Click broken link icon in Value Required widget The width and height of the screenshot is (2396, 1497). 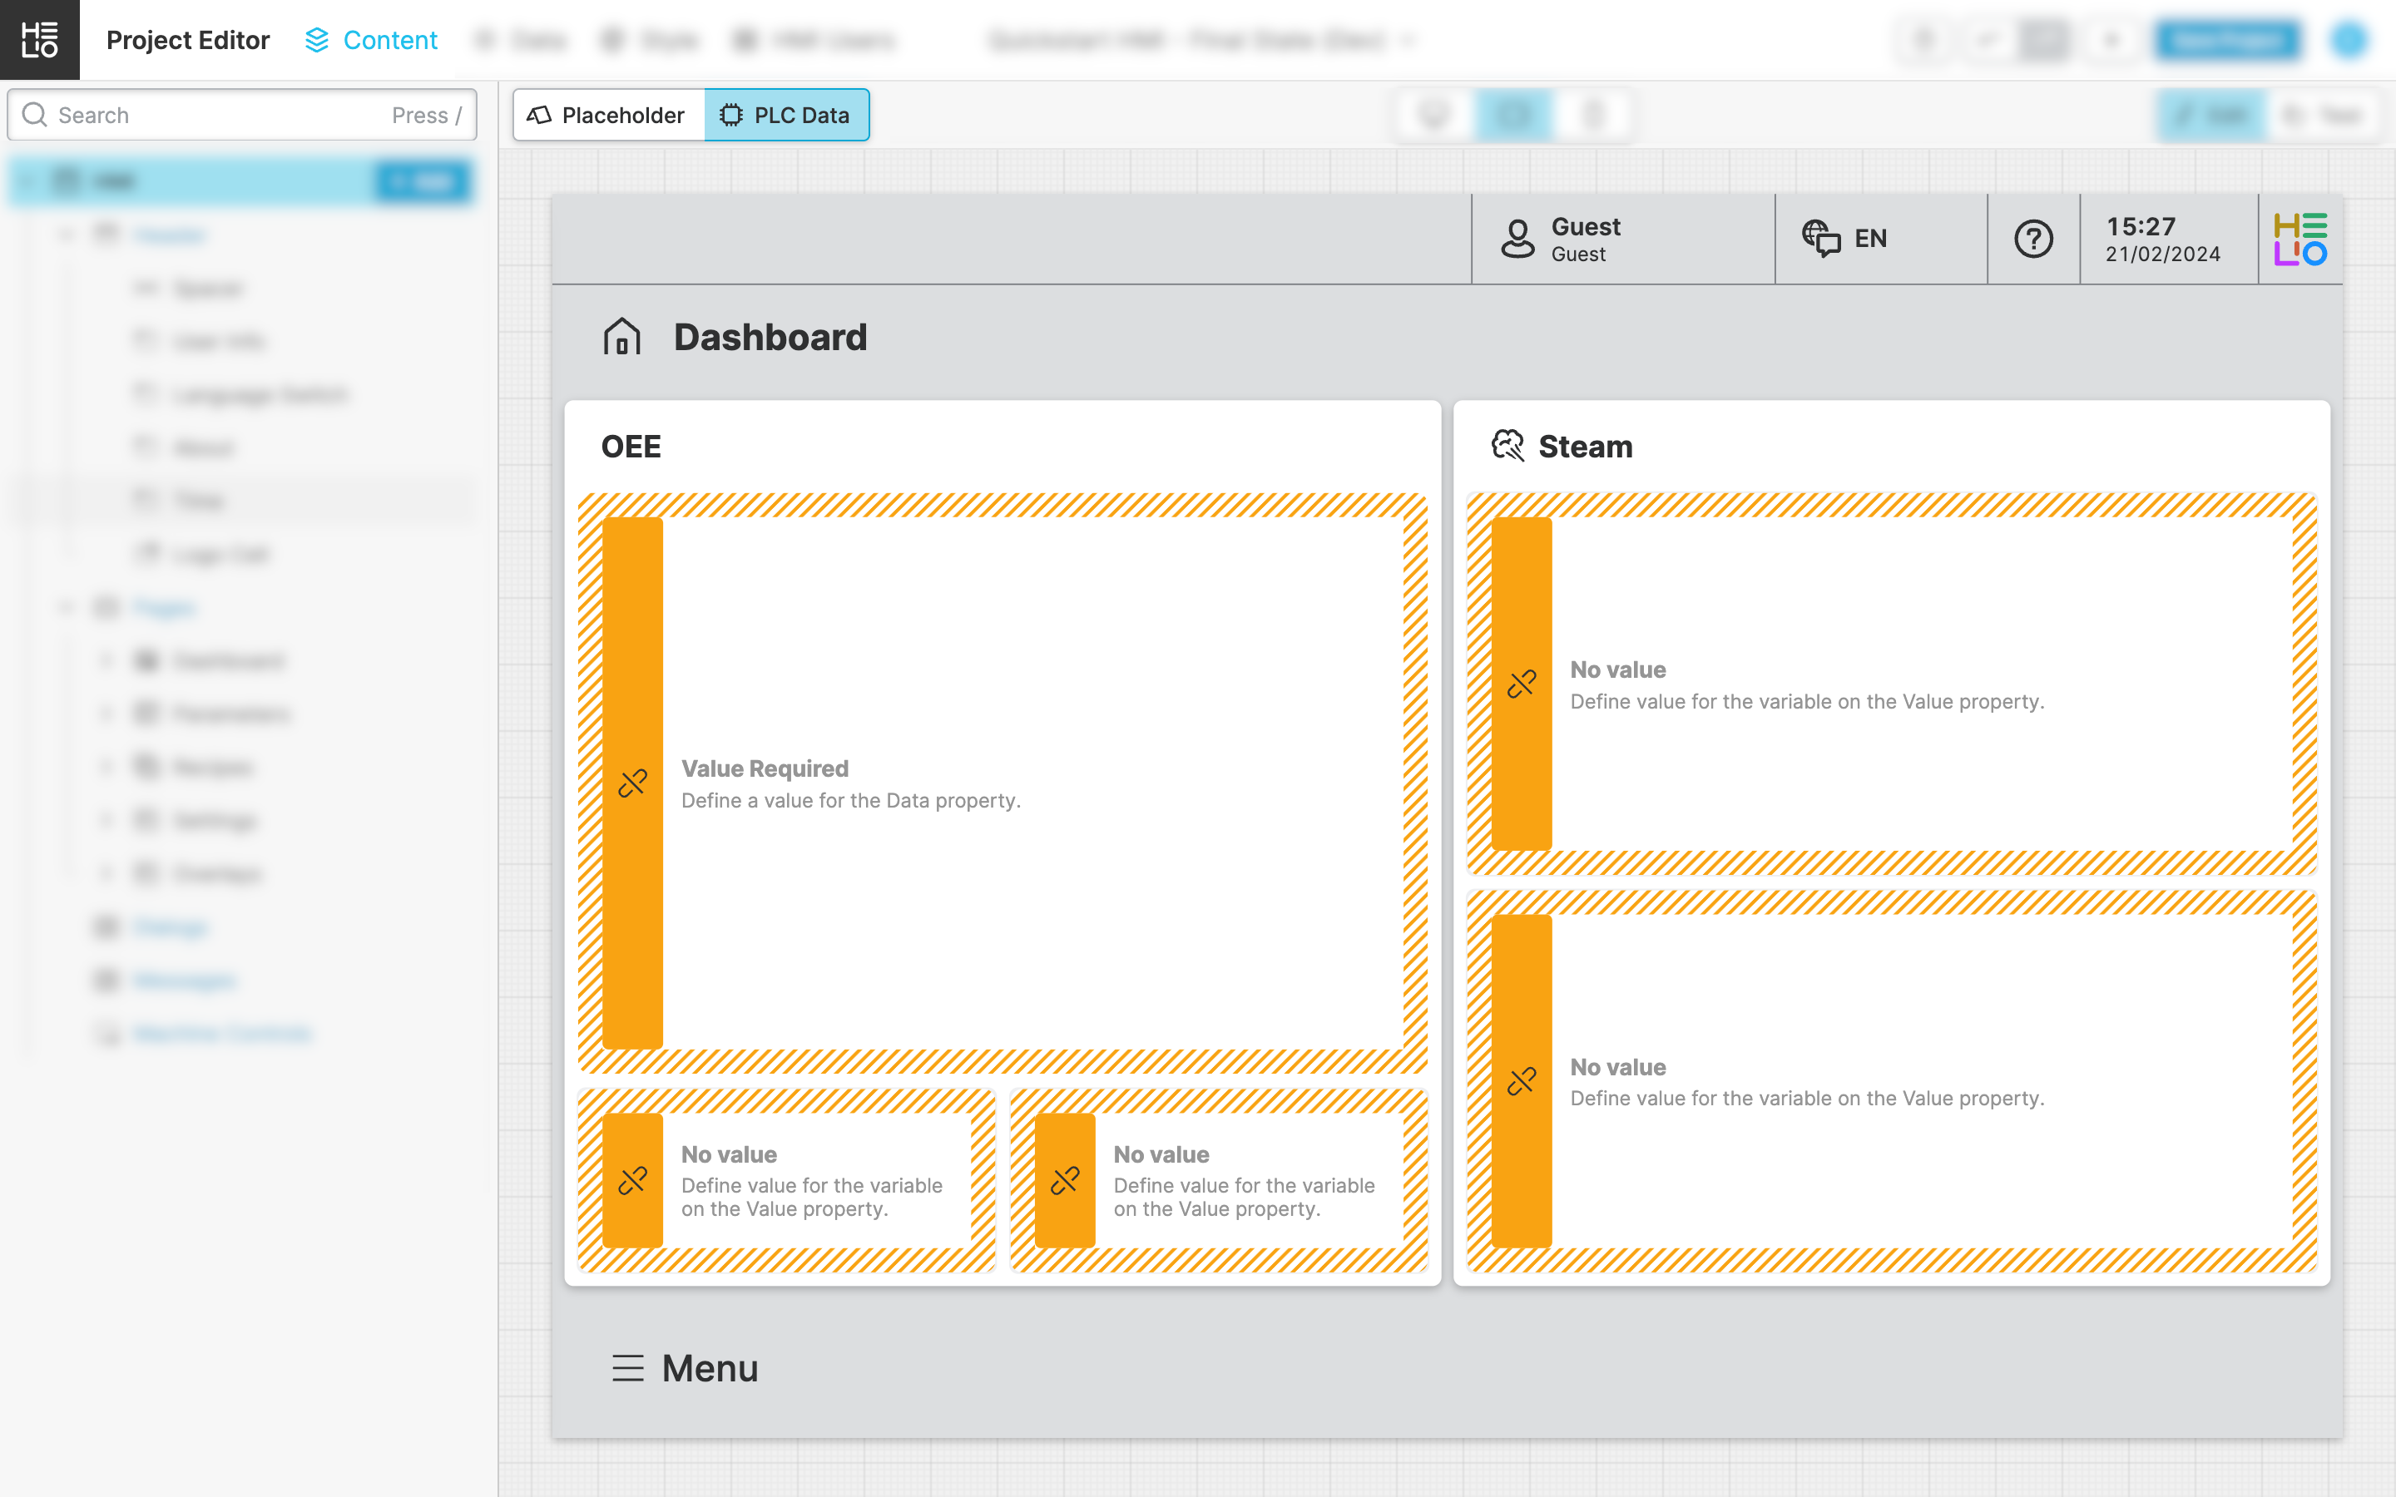point(632,783)
